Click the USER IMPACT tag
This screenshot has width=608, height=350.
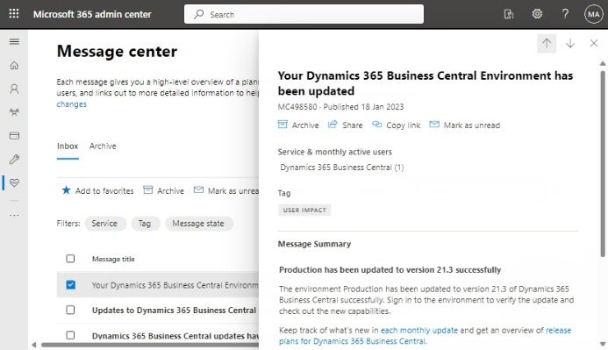pyautogui.click(x=304, y=210)
